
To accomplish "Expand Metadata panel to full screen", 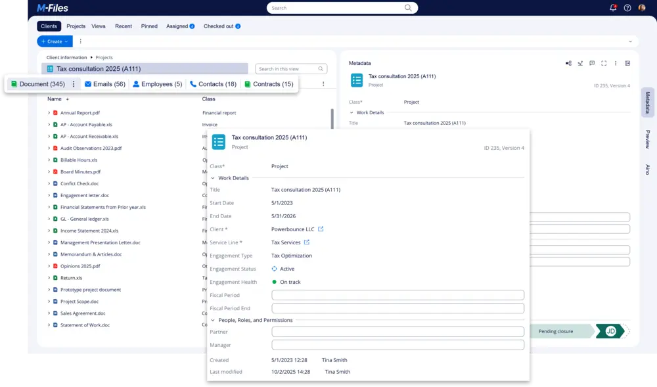I will click(x=604, y=63).
